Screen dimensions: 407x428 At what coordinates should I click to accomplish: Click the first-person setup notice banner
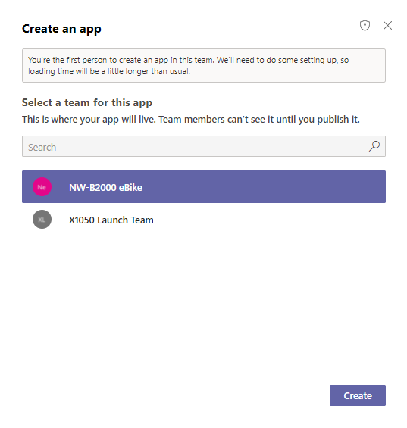[x=204, y=65]
